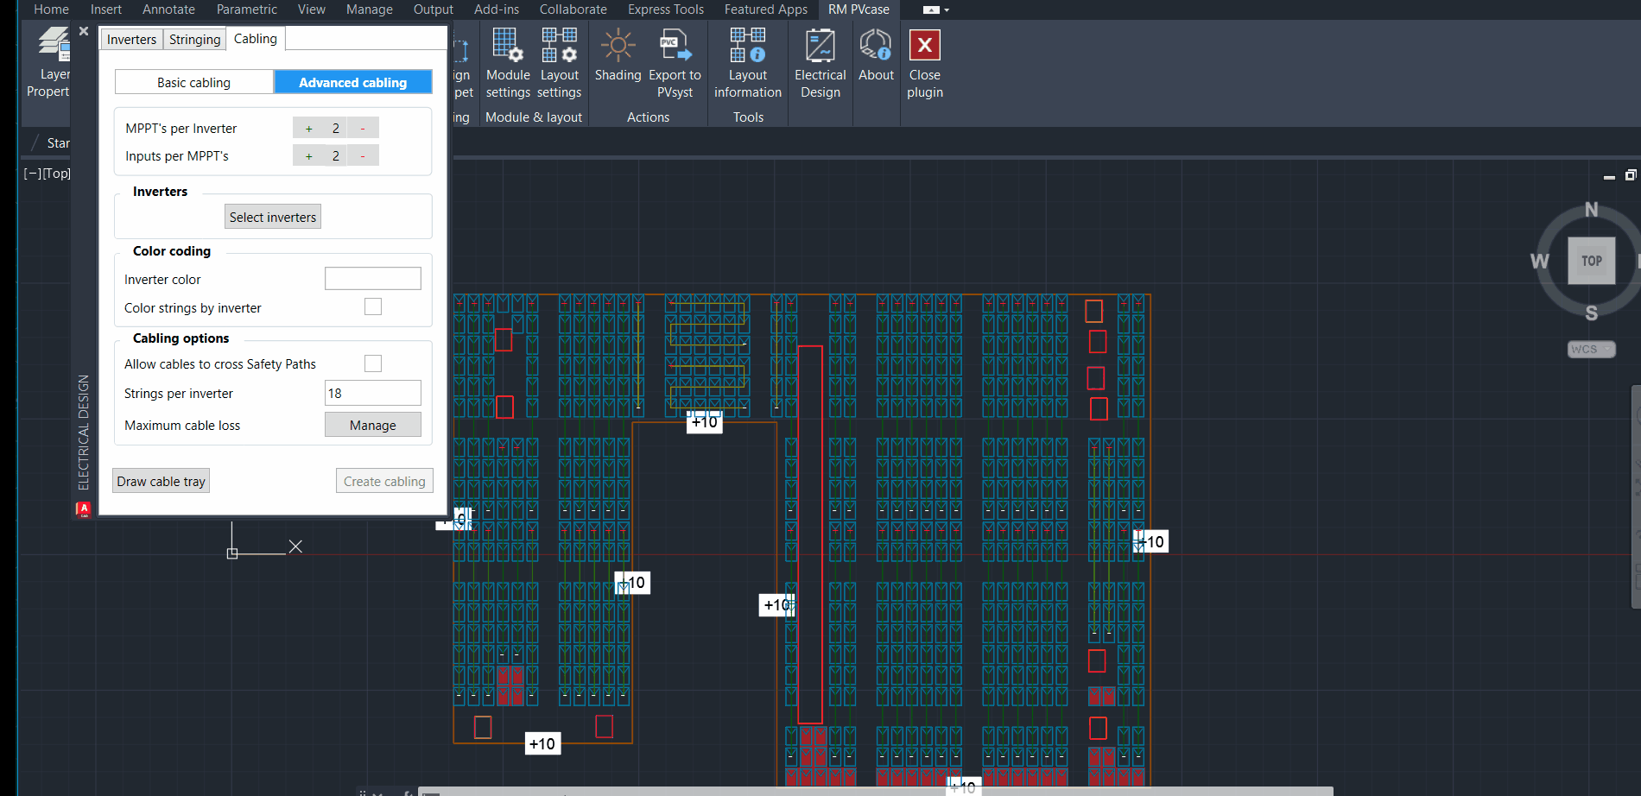Image resolution: width=1641 pixels, height=796 pixels.
Task: Increase MPPT's per Inverter
Action: click(308, 128)
